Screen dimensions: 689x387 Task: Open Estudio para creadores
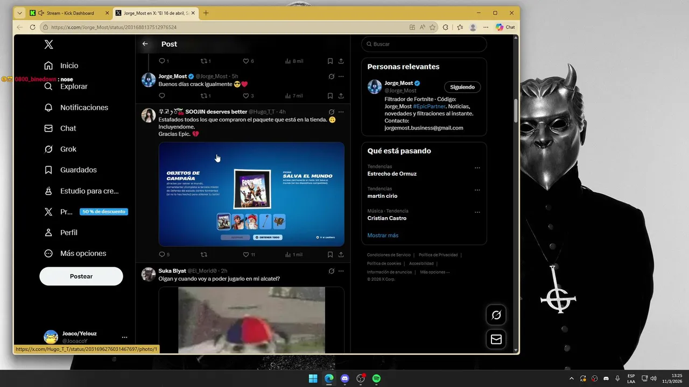coord(82,191)
